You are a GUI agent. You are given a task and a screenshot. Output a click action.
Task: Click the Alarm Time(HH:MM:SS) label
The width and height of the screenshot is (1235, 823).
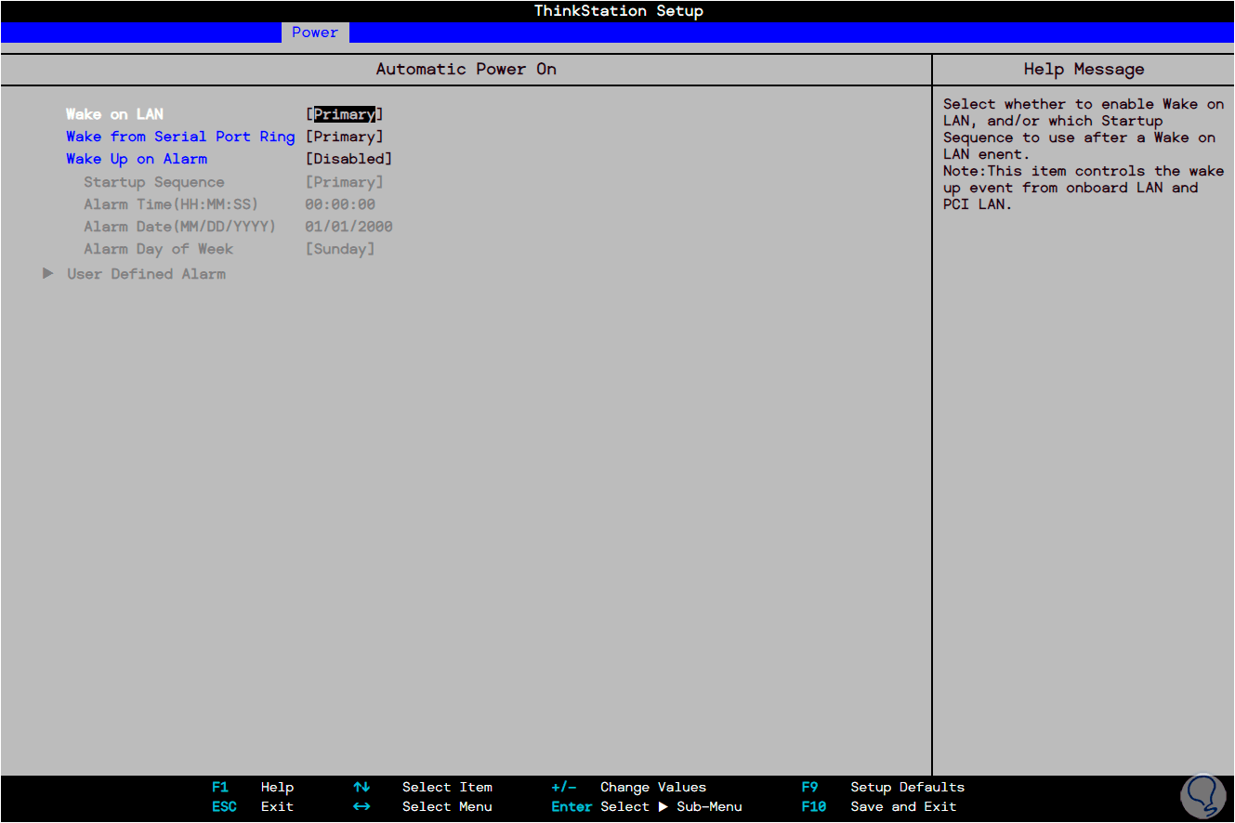point(171,204)
